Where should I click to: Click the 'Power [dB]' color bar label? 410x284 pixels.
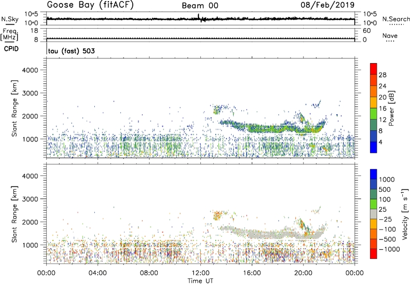pyautogui.click(x=391, y=109)
